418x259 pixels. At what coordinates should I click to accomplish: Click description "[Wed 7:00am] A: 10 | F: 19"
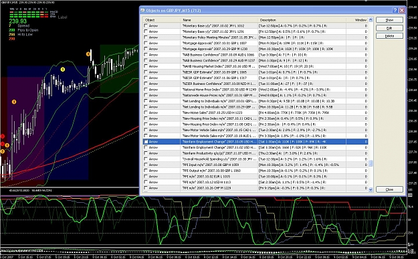coord(286,66)
